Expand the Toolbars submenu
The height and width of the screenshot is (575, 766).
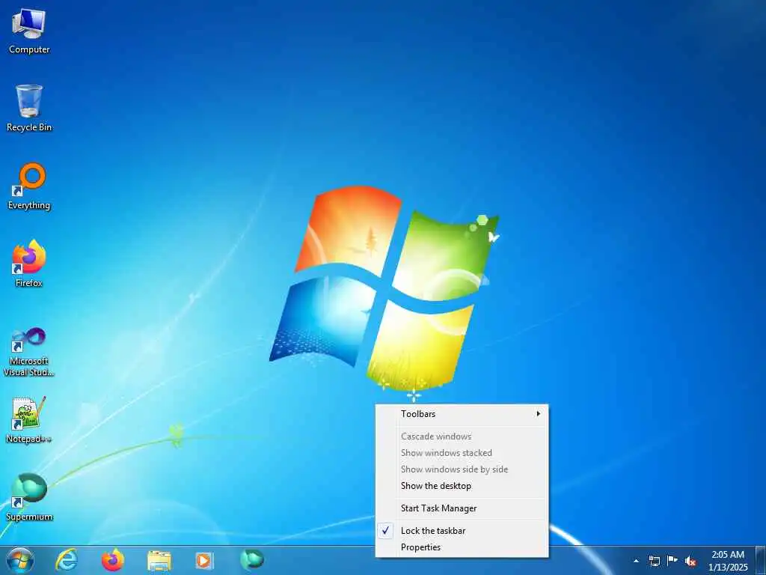tap(462, 414)
